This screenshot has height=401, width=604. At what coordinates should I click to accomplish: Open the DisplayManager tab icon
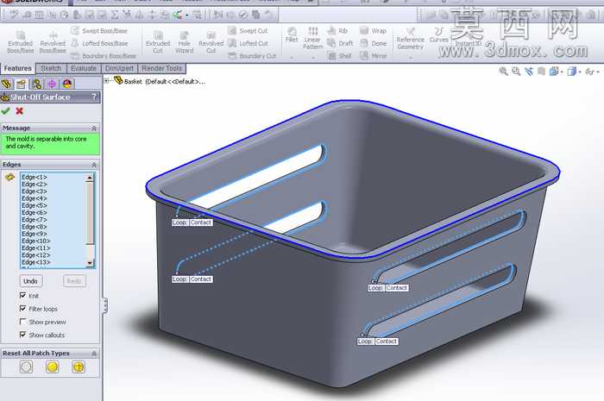point(67,84)
